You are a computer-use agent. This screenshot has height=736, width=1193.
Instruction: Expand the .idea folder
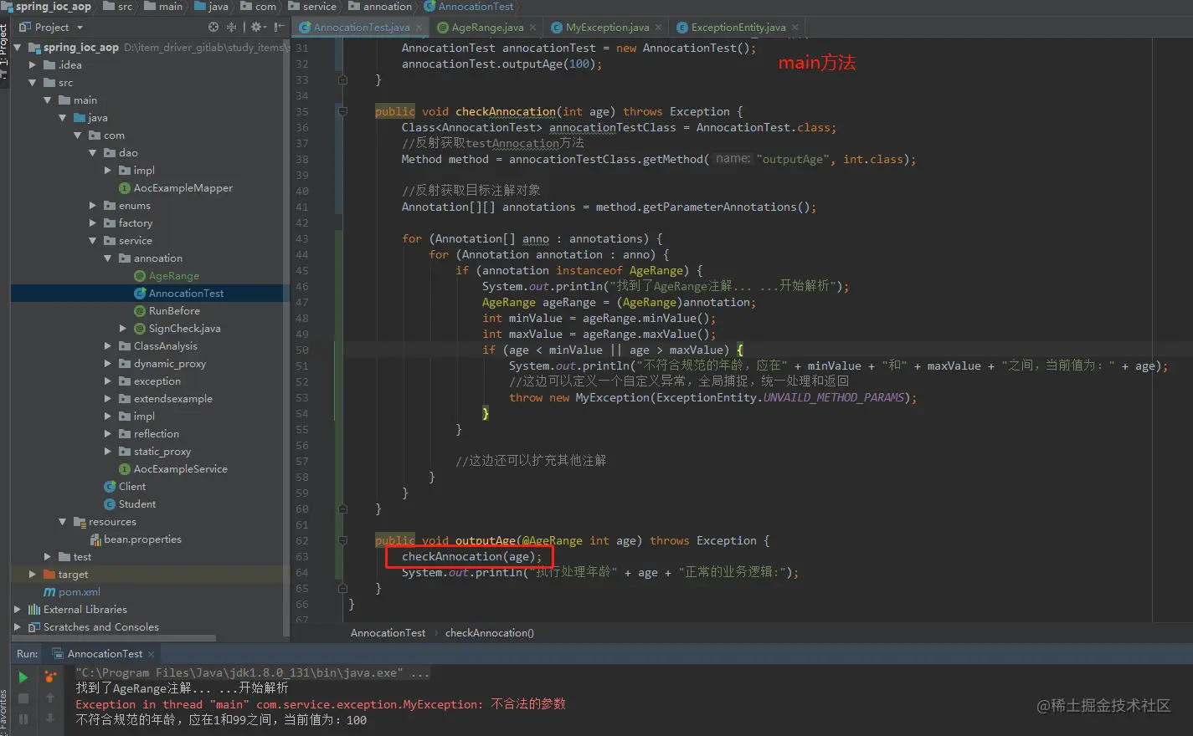tap(33, 64)
